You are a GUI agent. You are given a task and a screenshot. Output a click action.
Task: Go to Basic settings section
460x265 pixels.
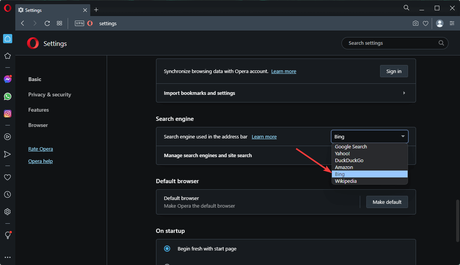pyautogui.click(x=35, y=79)
